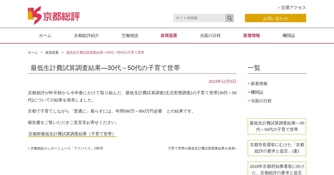334x175 pixels.
Task: Click the 一覧 sidebar heading
Action: coord(254,68)
